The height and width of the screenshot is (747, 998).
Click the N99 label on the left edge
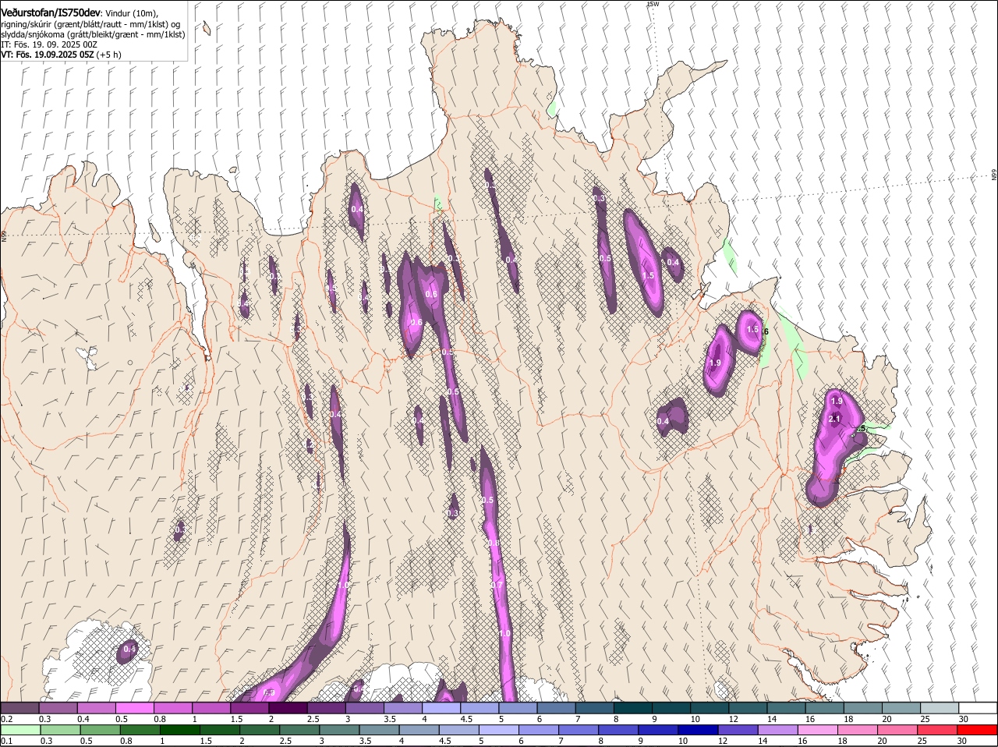click(x=4, y=235)
